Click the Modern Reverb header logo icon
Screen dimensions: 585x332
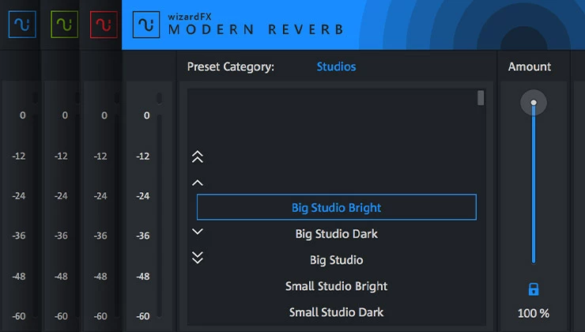(146, 25)
